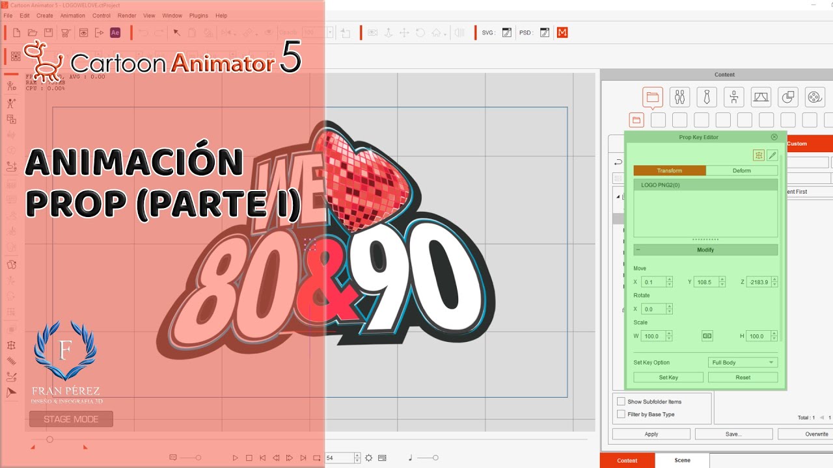
Task: Click the Move Y value stepper
Action: (723, 282)
